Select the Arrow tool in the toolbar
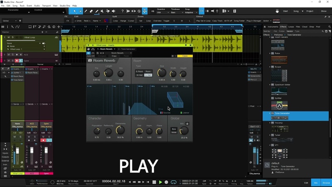 tap(75, 11)
